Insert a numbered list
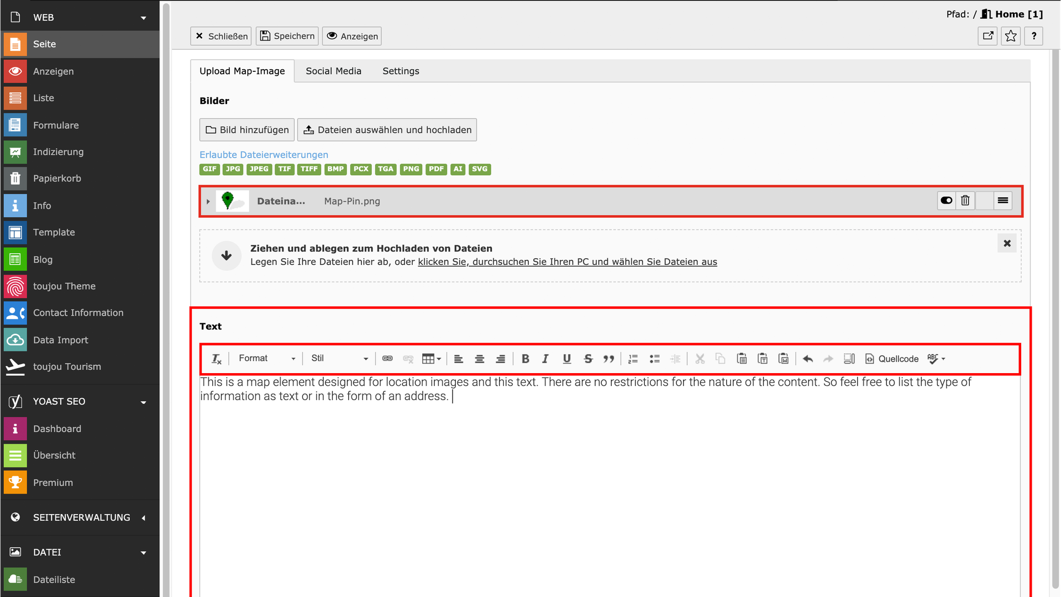The width and height of the screenshot is (1061, 597). tap(633, 359)
